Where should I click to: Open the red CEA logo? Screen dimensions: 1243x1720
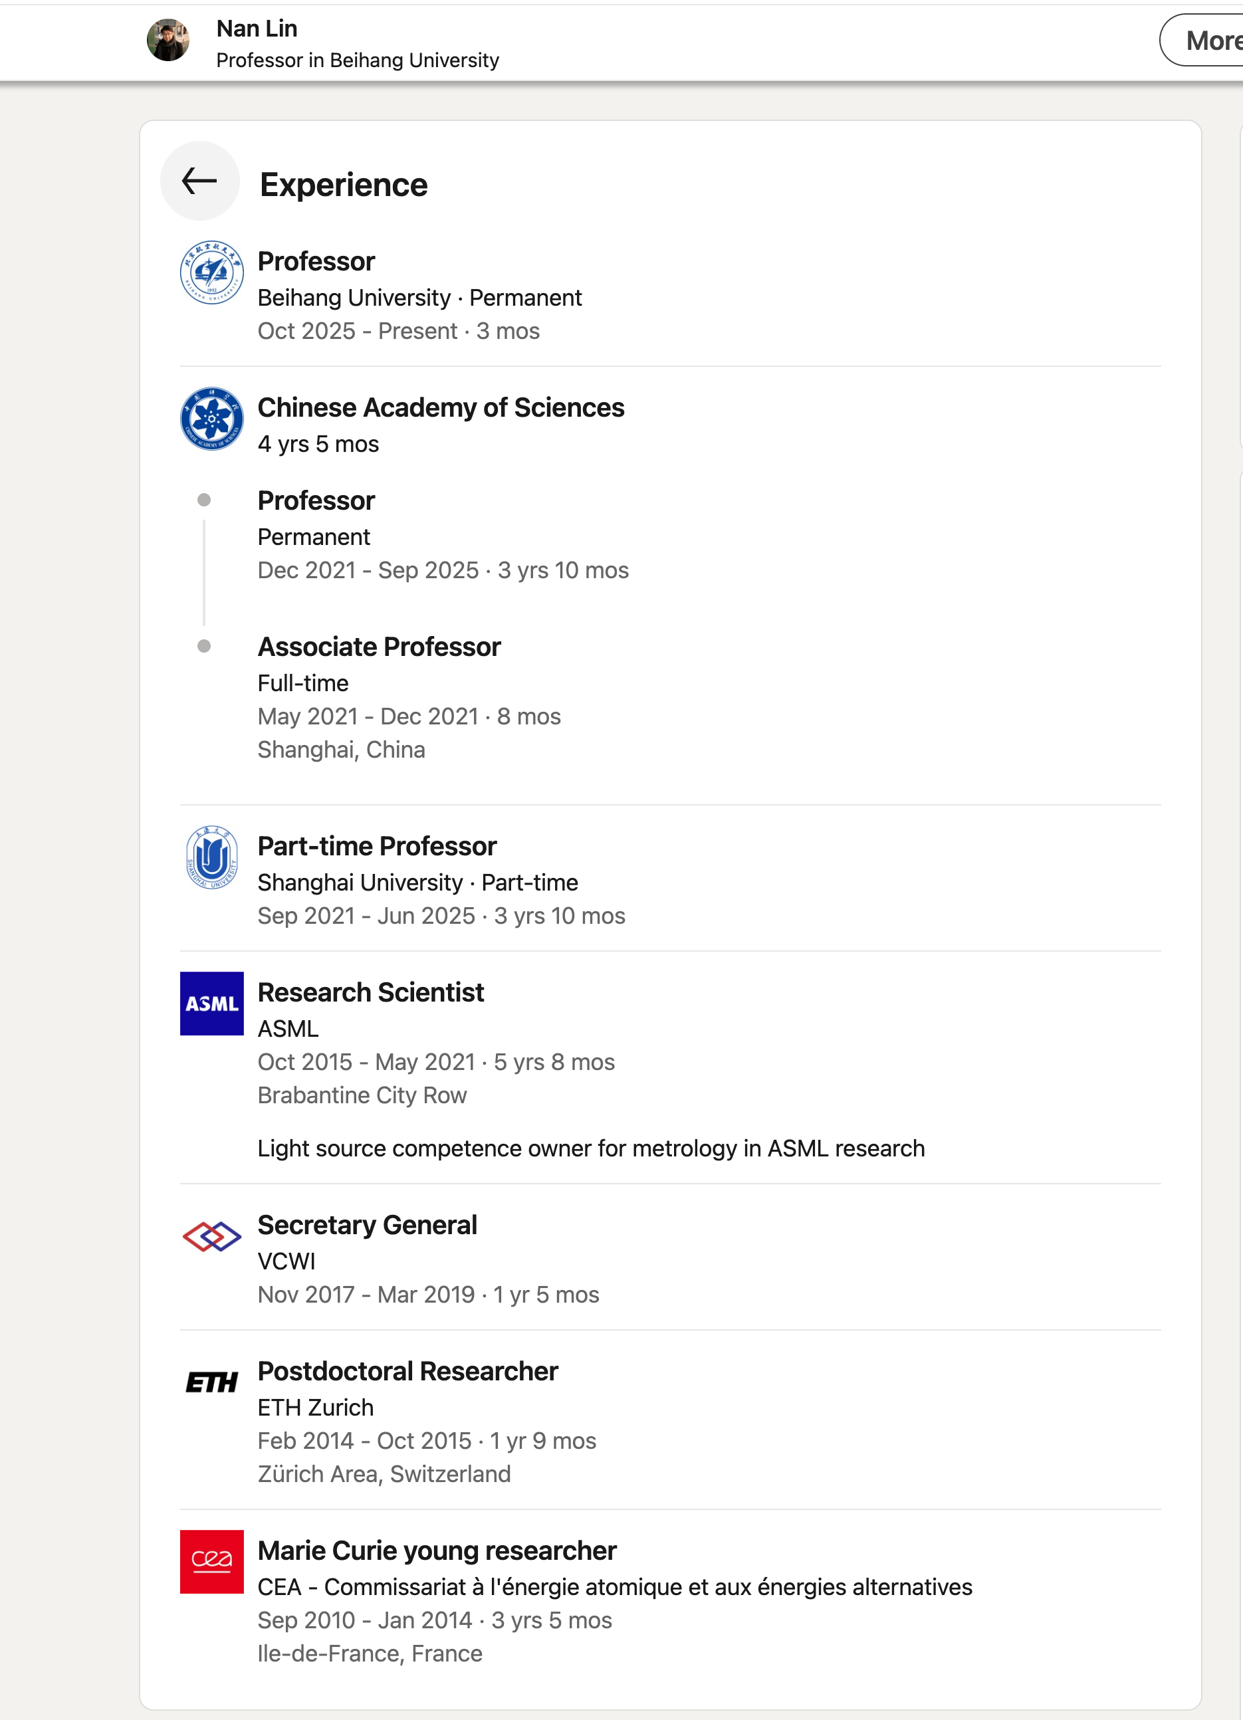pyautogui.click(x=211, y=1562)
